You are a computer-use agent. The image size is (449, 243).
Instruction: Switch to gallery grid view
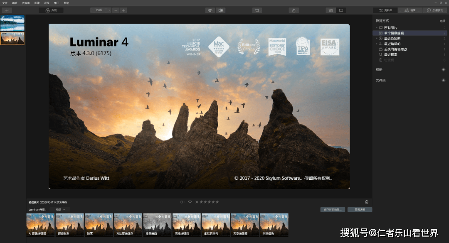331,10
